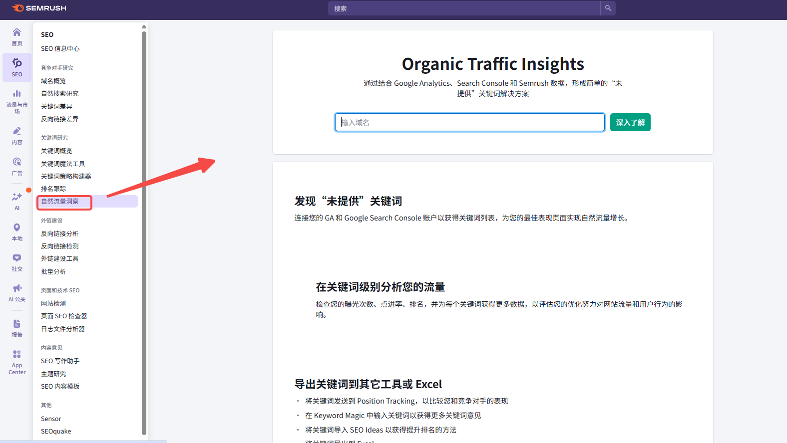Click the 内容意见 section label
The image size is (787, 443).
pyautogui.click(x=51, y=348)
